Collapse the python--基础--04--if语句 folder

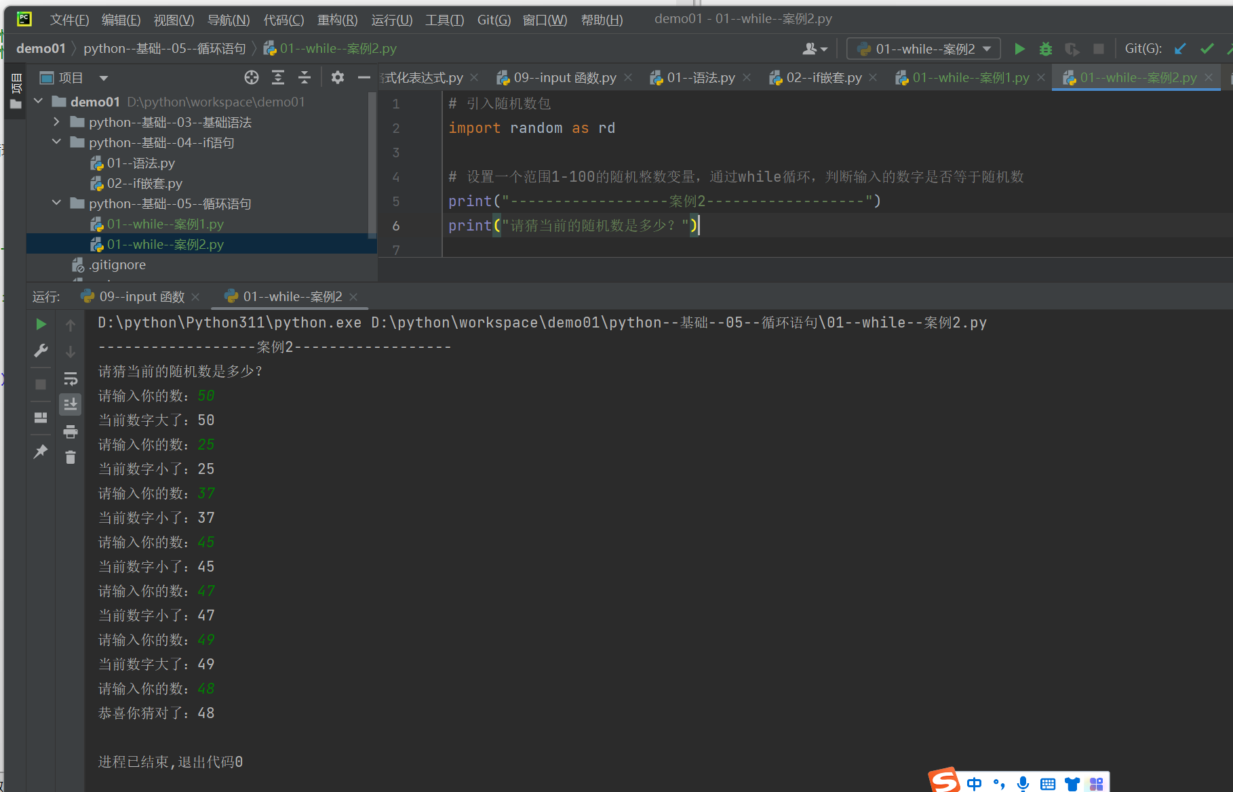click(57, 142)
